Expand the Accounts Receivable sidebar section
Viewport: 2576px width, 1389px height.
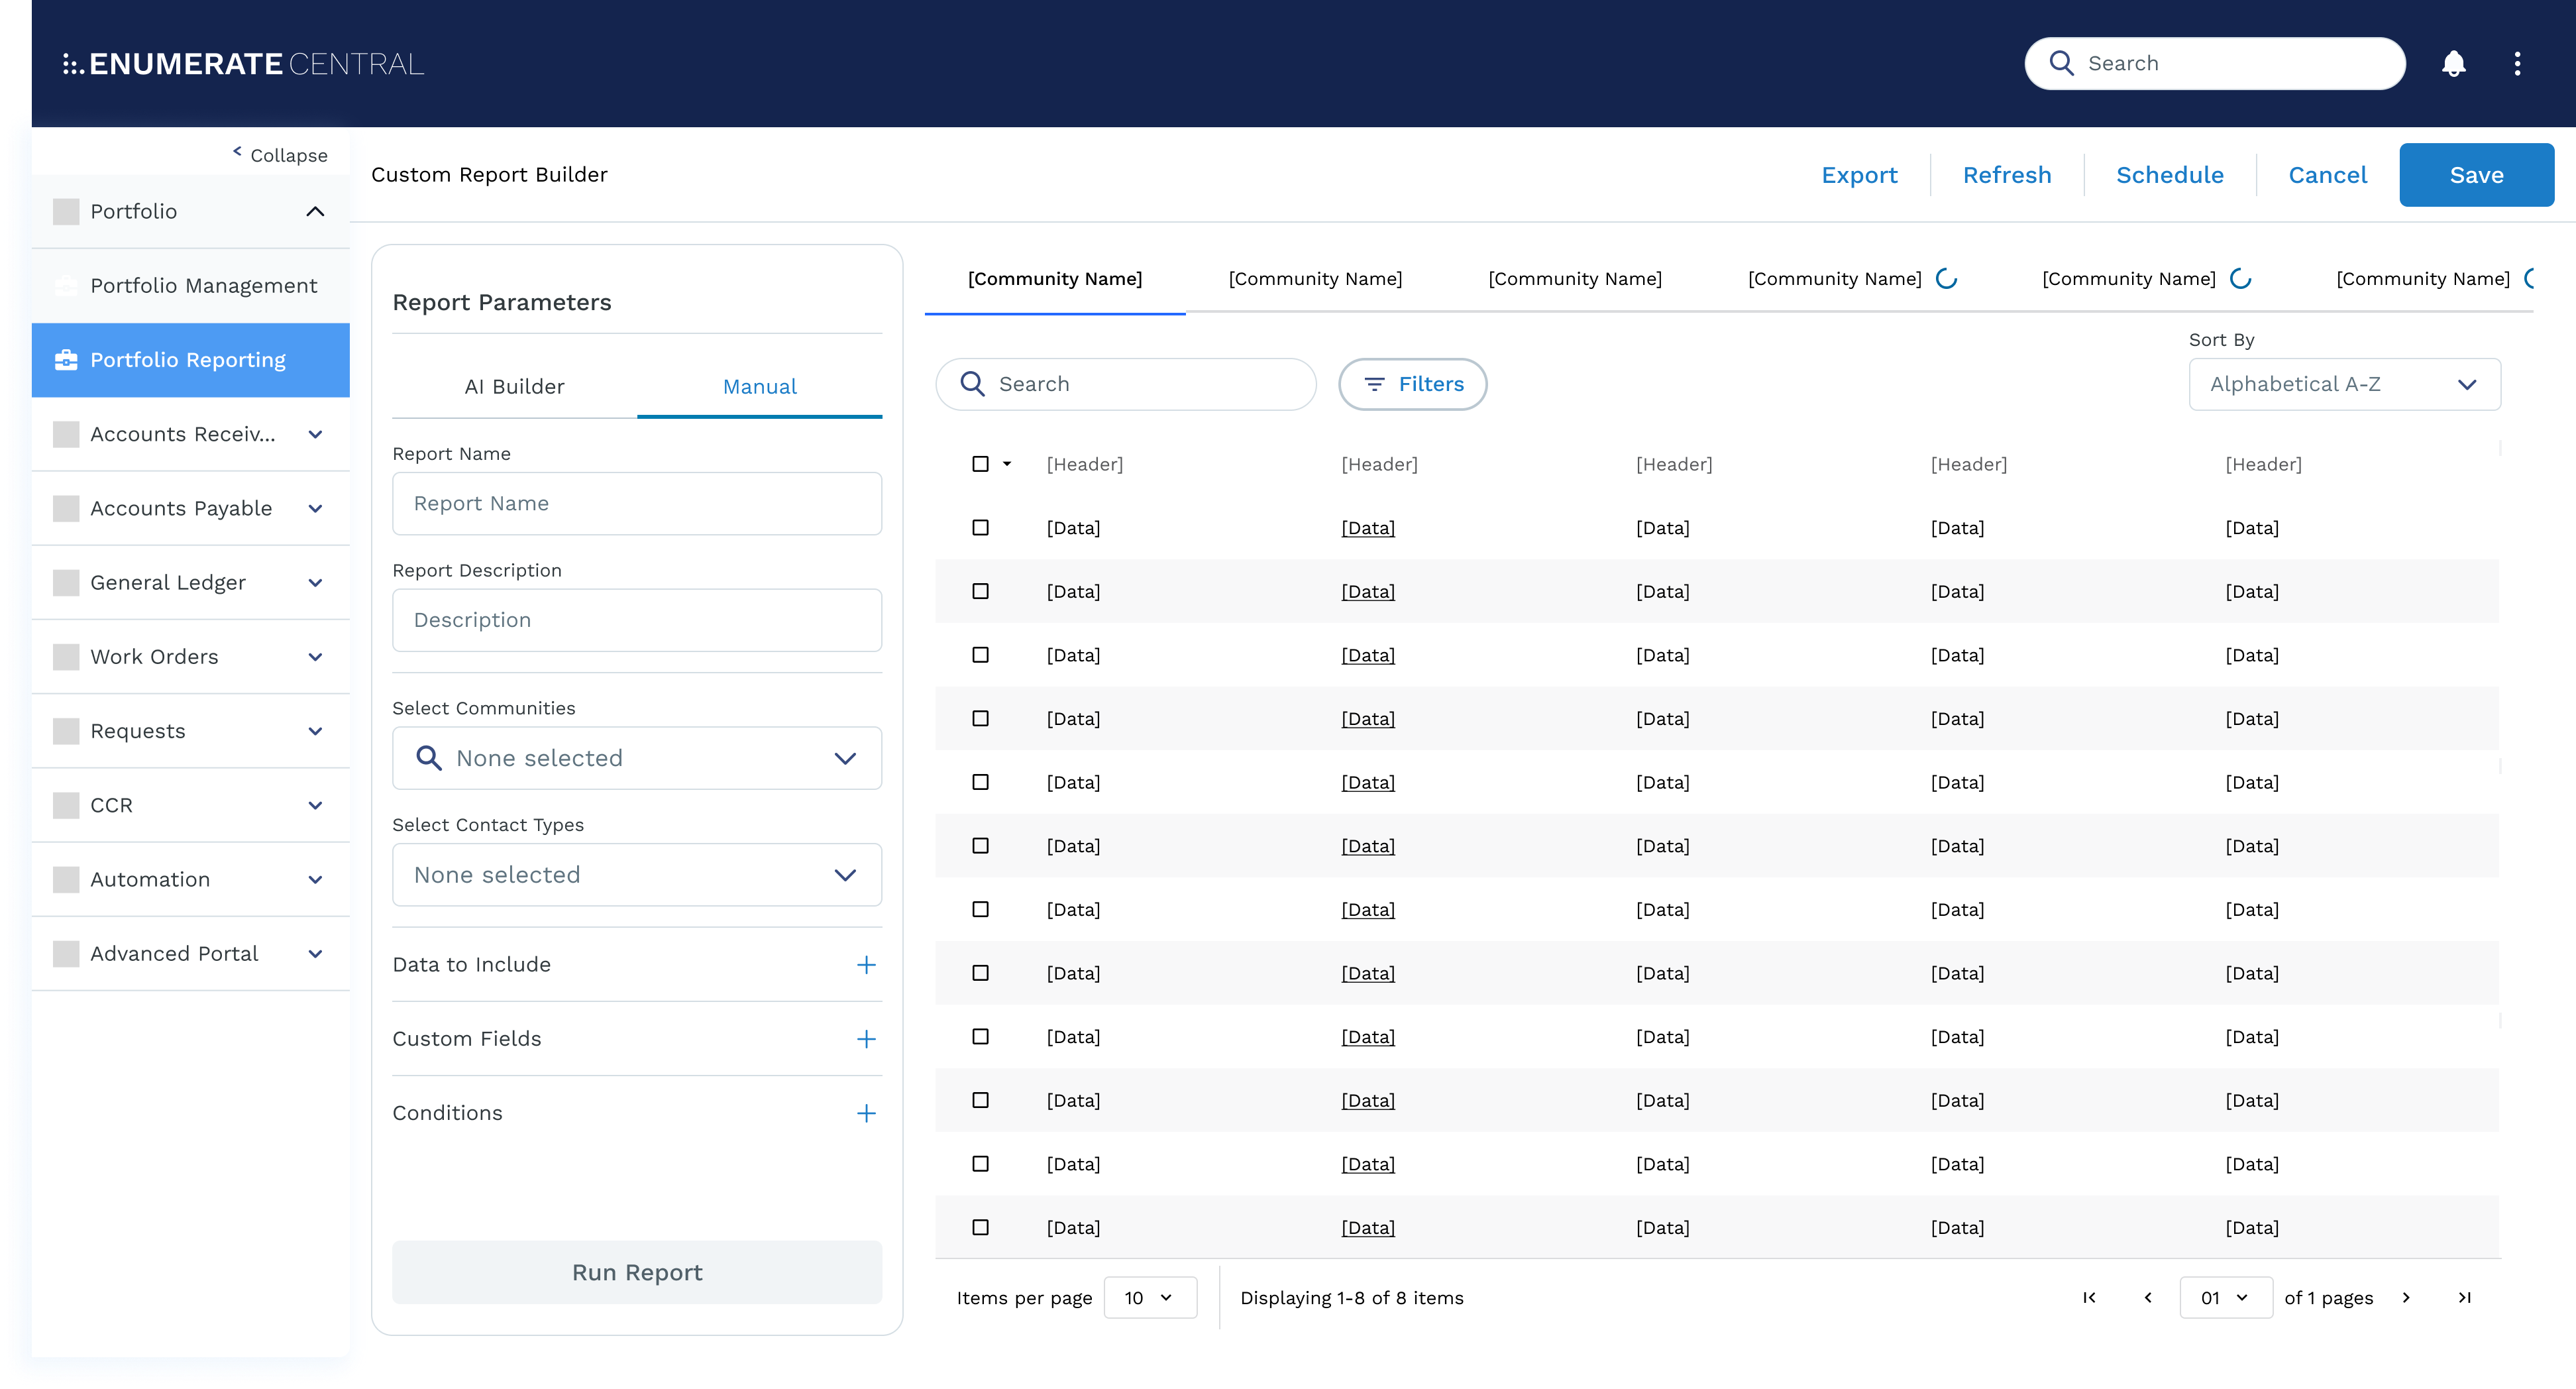point(315,435)
